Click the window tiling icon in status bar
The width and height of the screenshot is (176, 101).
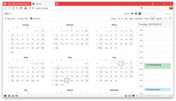click(x=130, y=96)
